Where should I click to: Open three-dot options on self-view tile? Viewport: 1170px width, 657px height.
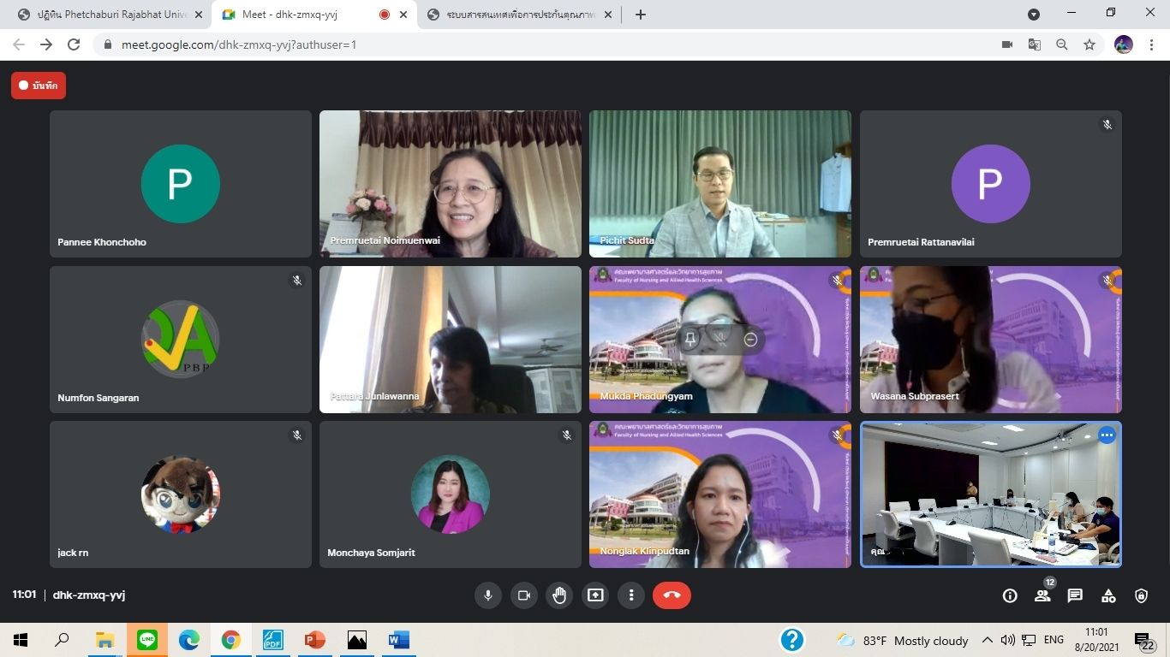coord(1107,435)
